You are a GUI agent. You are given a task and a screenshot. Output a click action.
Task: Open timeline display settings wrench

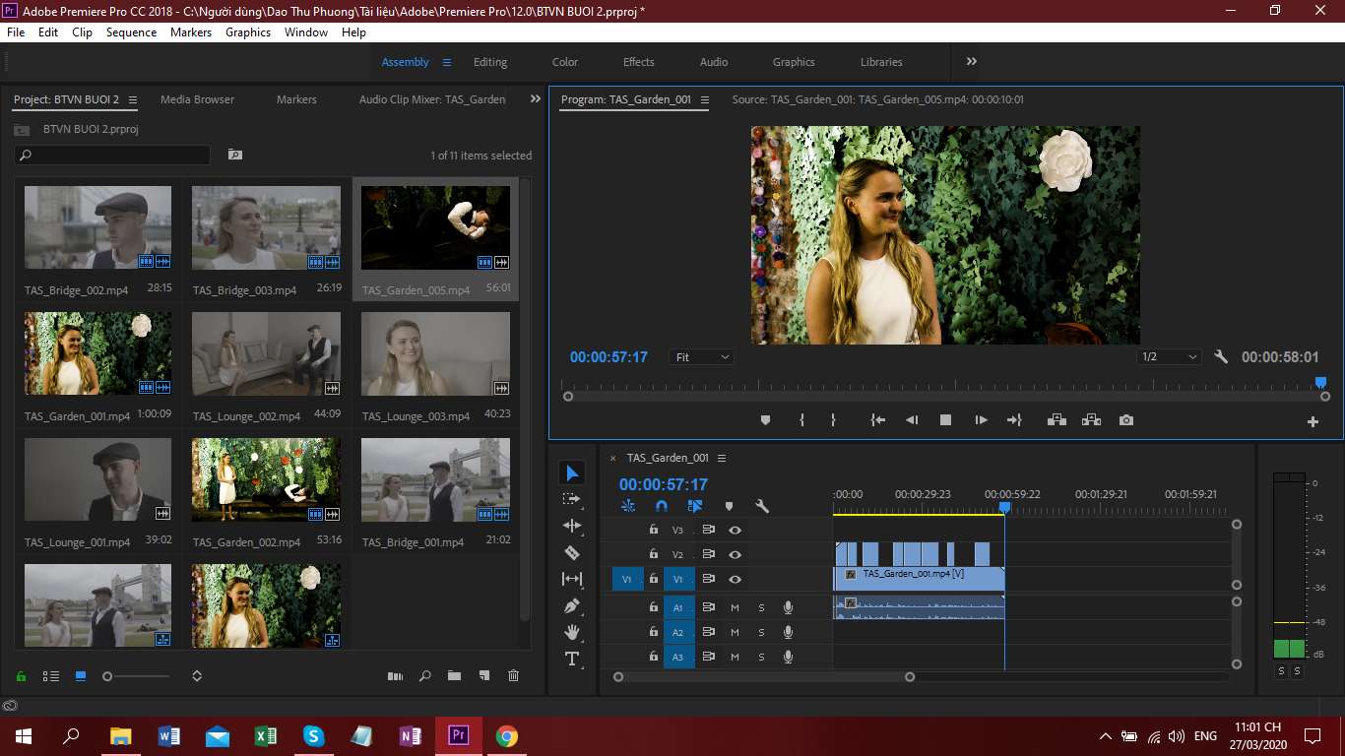(x=761, y=506)
